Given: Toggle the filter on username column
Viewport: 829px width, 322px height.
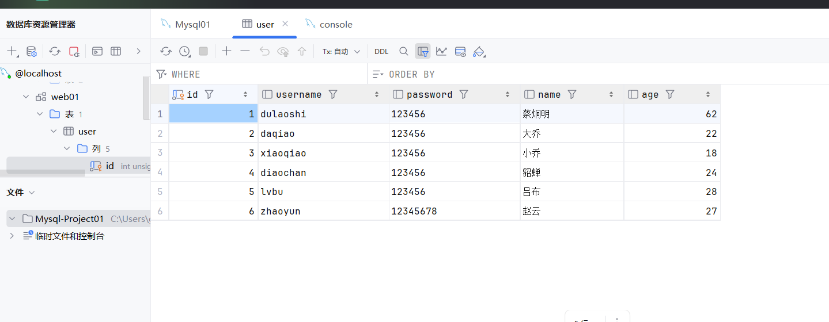Looking at the screenshot, I should point(332,94).
